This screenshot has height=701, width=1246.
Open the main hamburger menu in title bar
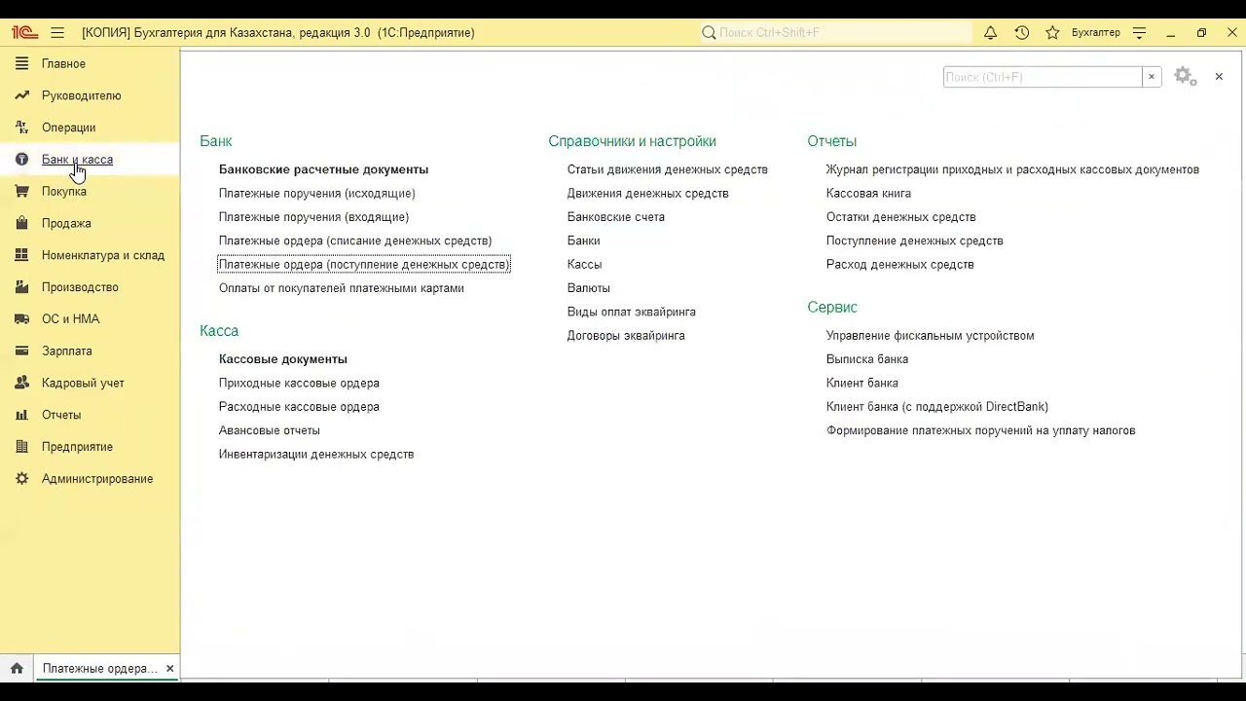pos(57,33)
